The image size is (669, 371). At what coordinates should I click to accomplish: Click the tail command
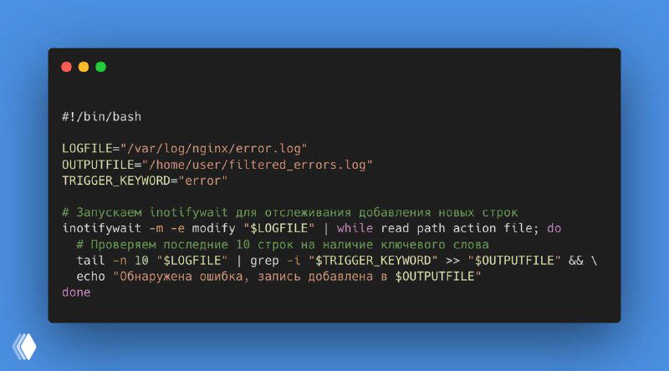click(x=90, y=261)
